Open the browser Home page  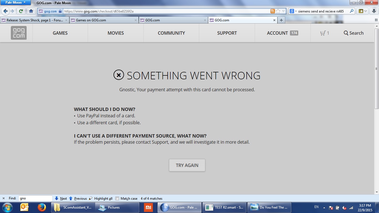coord(31,11)
